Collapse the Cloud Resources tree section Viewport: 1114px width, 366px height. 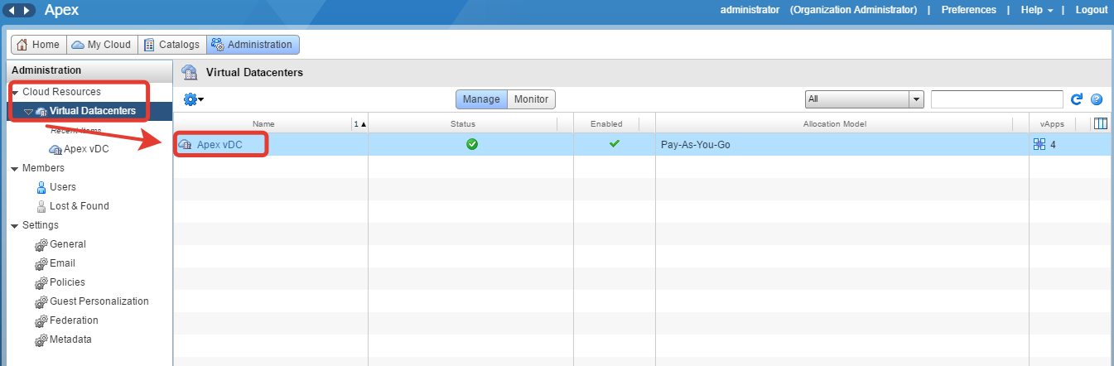tap(15, 93)
